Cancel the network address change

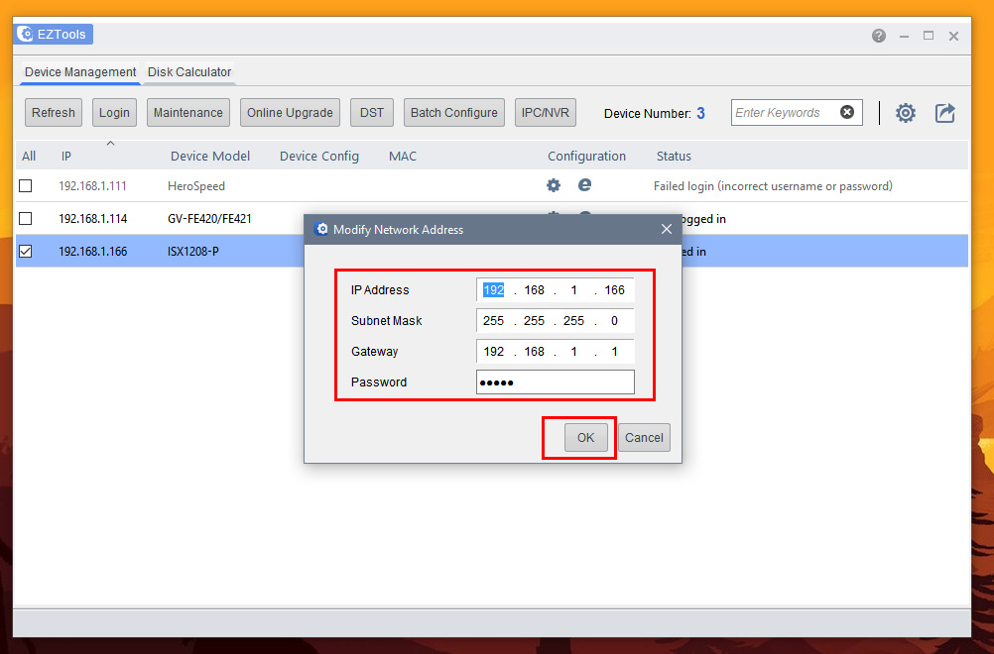644,438
